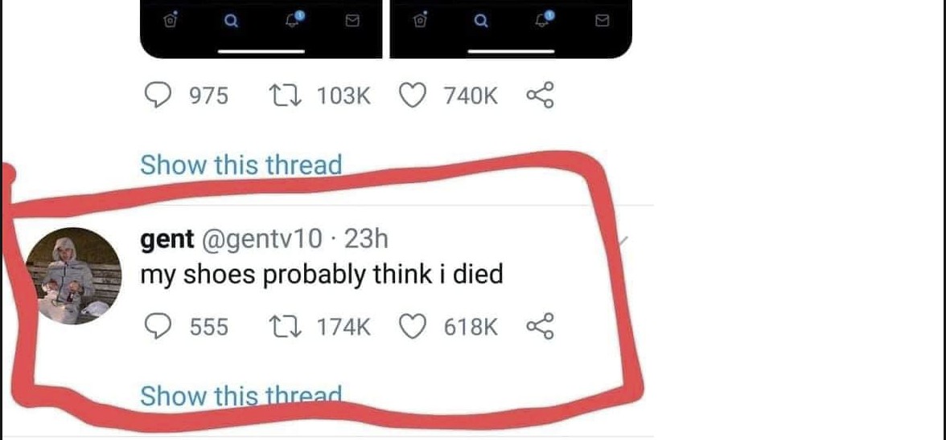Tap the search icon in left phone screenshot
The width and height of the screenshot is (946, 440).
pyautogui.click(x=230, y=22)
